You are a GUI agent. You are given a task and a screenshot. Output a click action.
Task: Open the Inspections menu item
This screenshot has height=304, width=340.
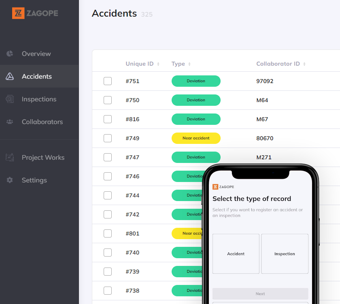click(x=39, y=99)
